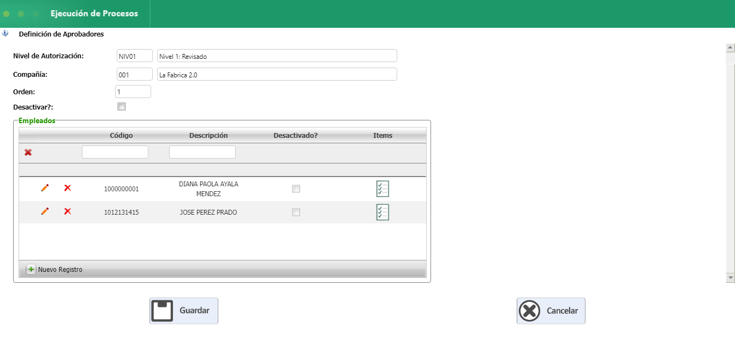This screenshot has height=346, width=735.
Task: Focus the Orden number field
Action: pos(134,92)
